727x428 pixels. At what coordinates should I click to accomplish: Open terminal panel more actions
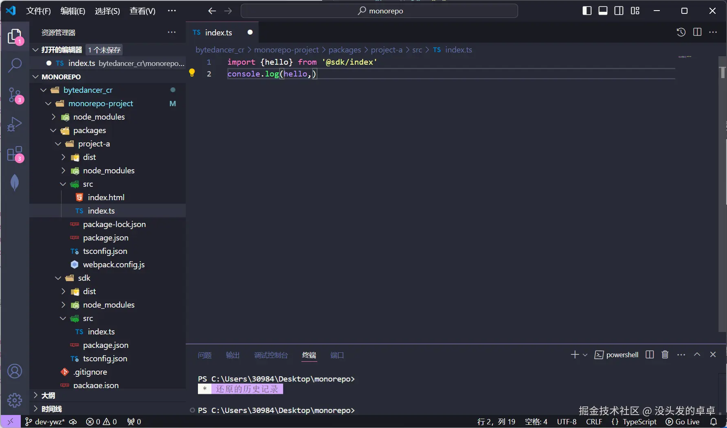[681, 355]
